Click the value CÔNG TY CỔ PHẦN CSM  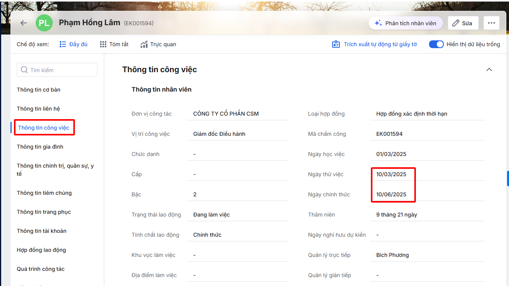[226, 114]
